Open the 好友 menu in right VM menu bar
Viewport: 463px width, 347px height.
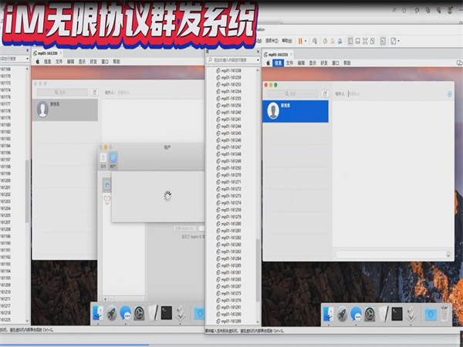pyautogui.click(x=323, y=62)
